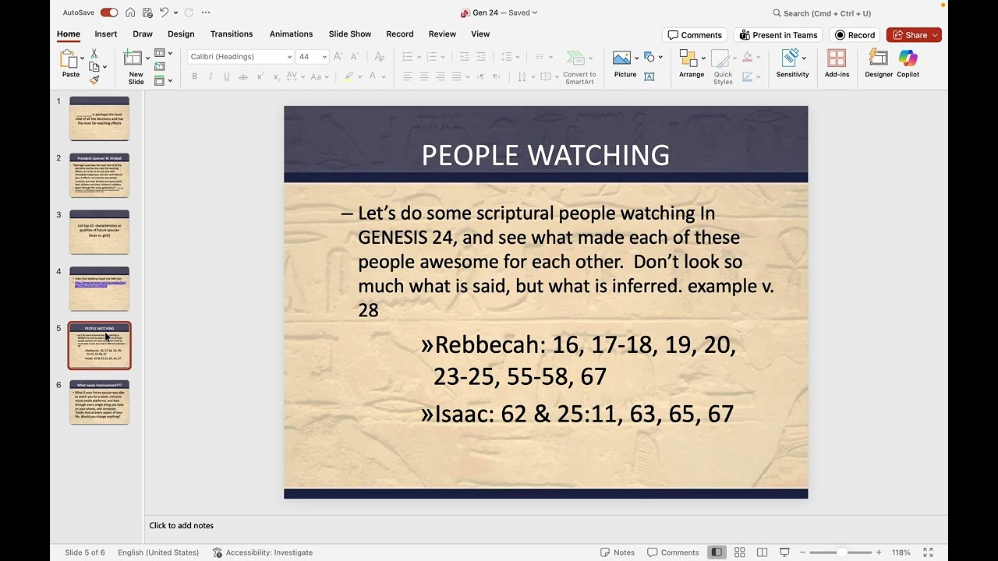Select Normal view button in status bar

tap(716, 552)
